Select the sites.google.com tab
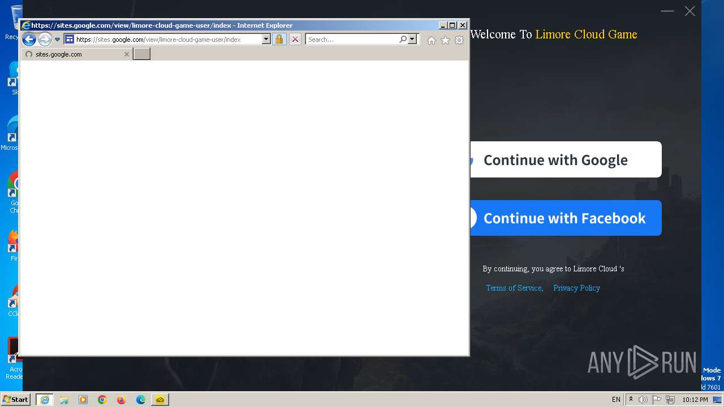 pyautogui.click(x=76, y=54)
